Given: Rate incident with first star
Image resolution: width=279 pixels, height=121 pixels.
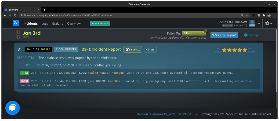Looking at the screenshot, I should [224, 50].
